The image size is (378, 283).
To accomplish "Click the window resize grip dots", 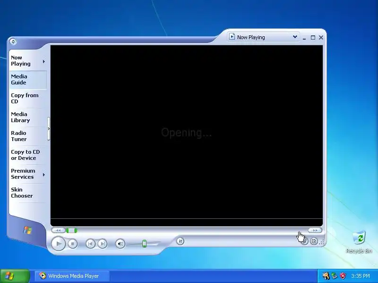I will (x=322, y=242).
